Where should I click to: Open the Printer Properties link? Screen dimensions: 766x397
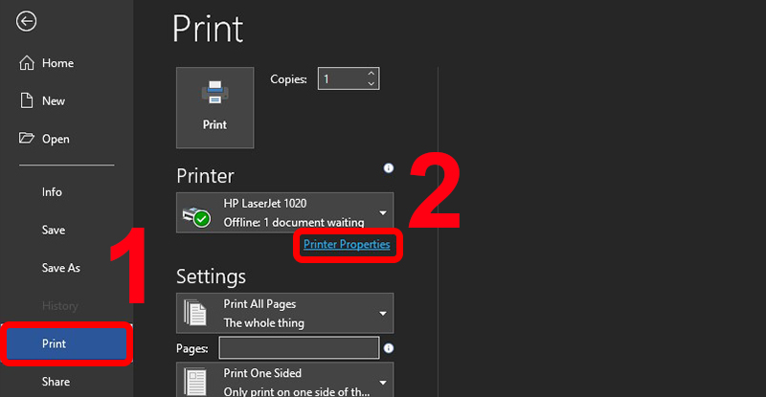pos(347,245)
